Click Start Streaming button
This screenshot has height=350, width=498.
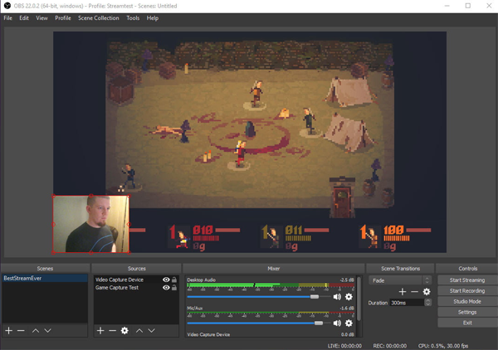(x=467, y=280)
